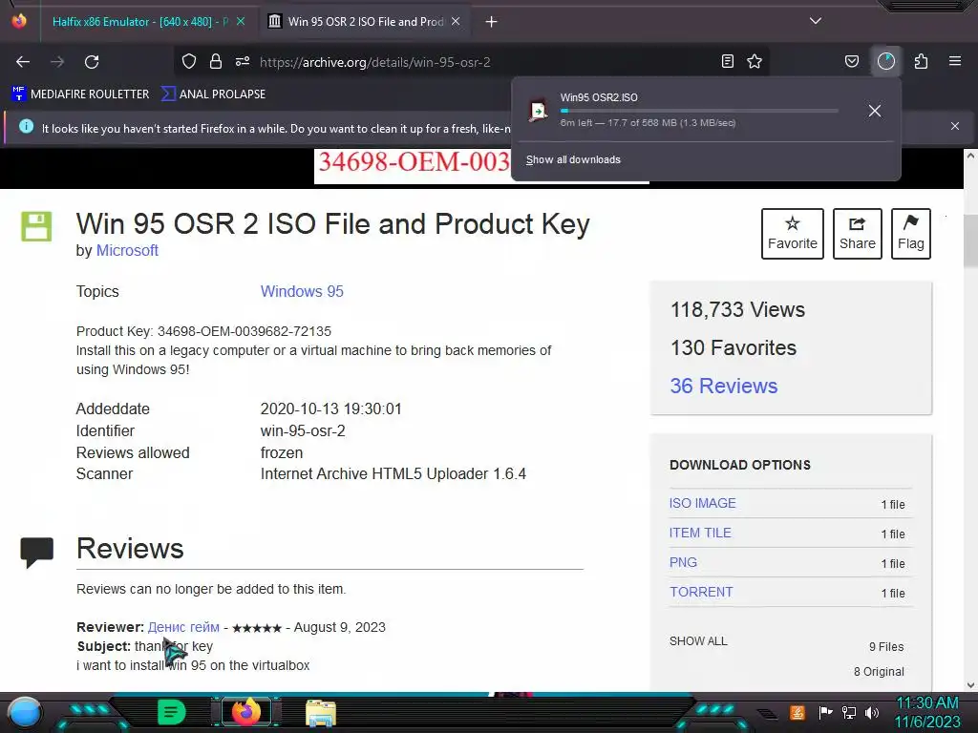
Task: Select the Product Key line text
Action: (203, 331)
